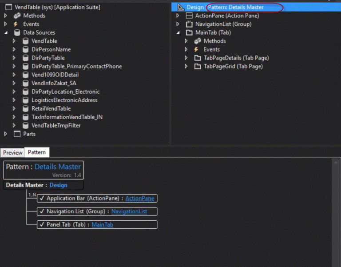Expand Methods under MainTab
Image resolution: width=341 pixels, height=267 pixels.
[x=186, y=41]
